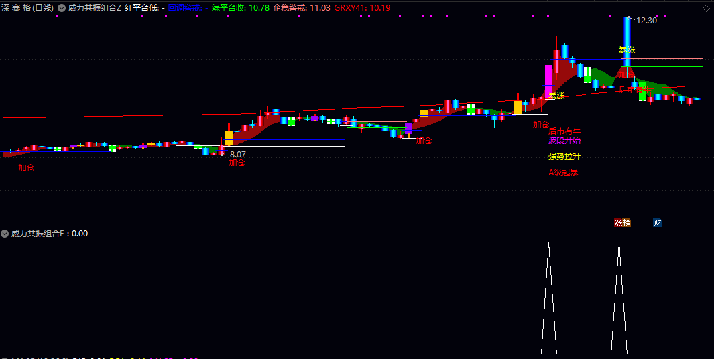This screenshot has width=714, height=359.
Task: Click the first white spike in 威力共振组合F panel
Action: (548, 298)
